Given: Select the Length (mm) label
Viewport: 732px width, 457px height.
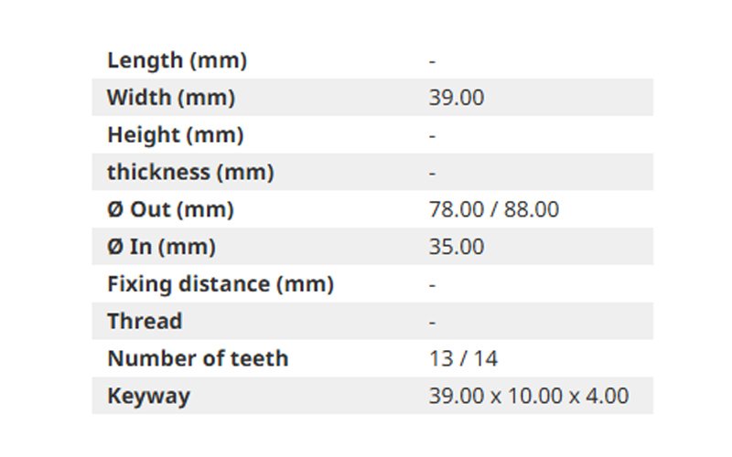Looking at the screenshot, I should click(177, 60).
